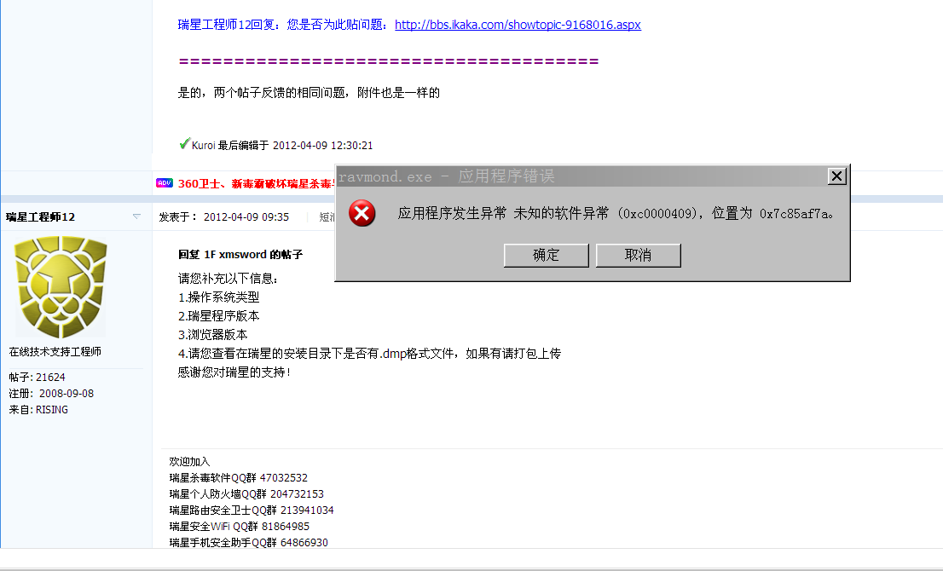Viewport: 943px width, 571px height.
Task: Select 瑞星路由安全卫士QQ群 213941034
Action: tap(252, 510)
